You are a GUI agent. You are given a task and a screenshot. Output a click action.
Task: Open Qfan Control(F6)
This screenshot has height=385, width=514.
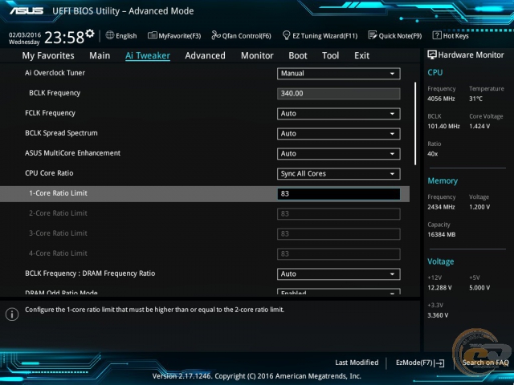[241, 35]
